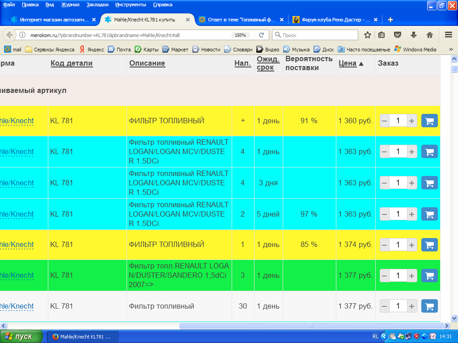Add the 5 дней delivery filter to cart
The image size is (458, 343).
click(429, 214)
